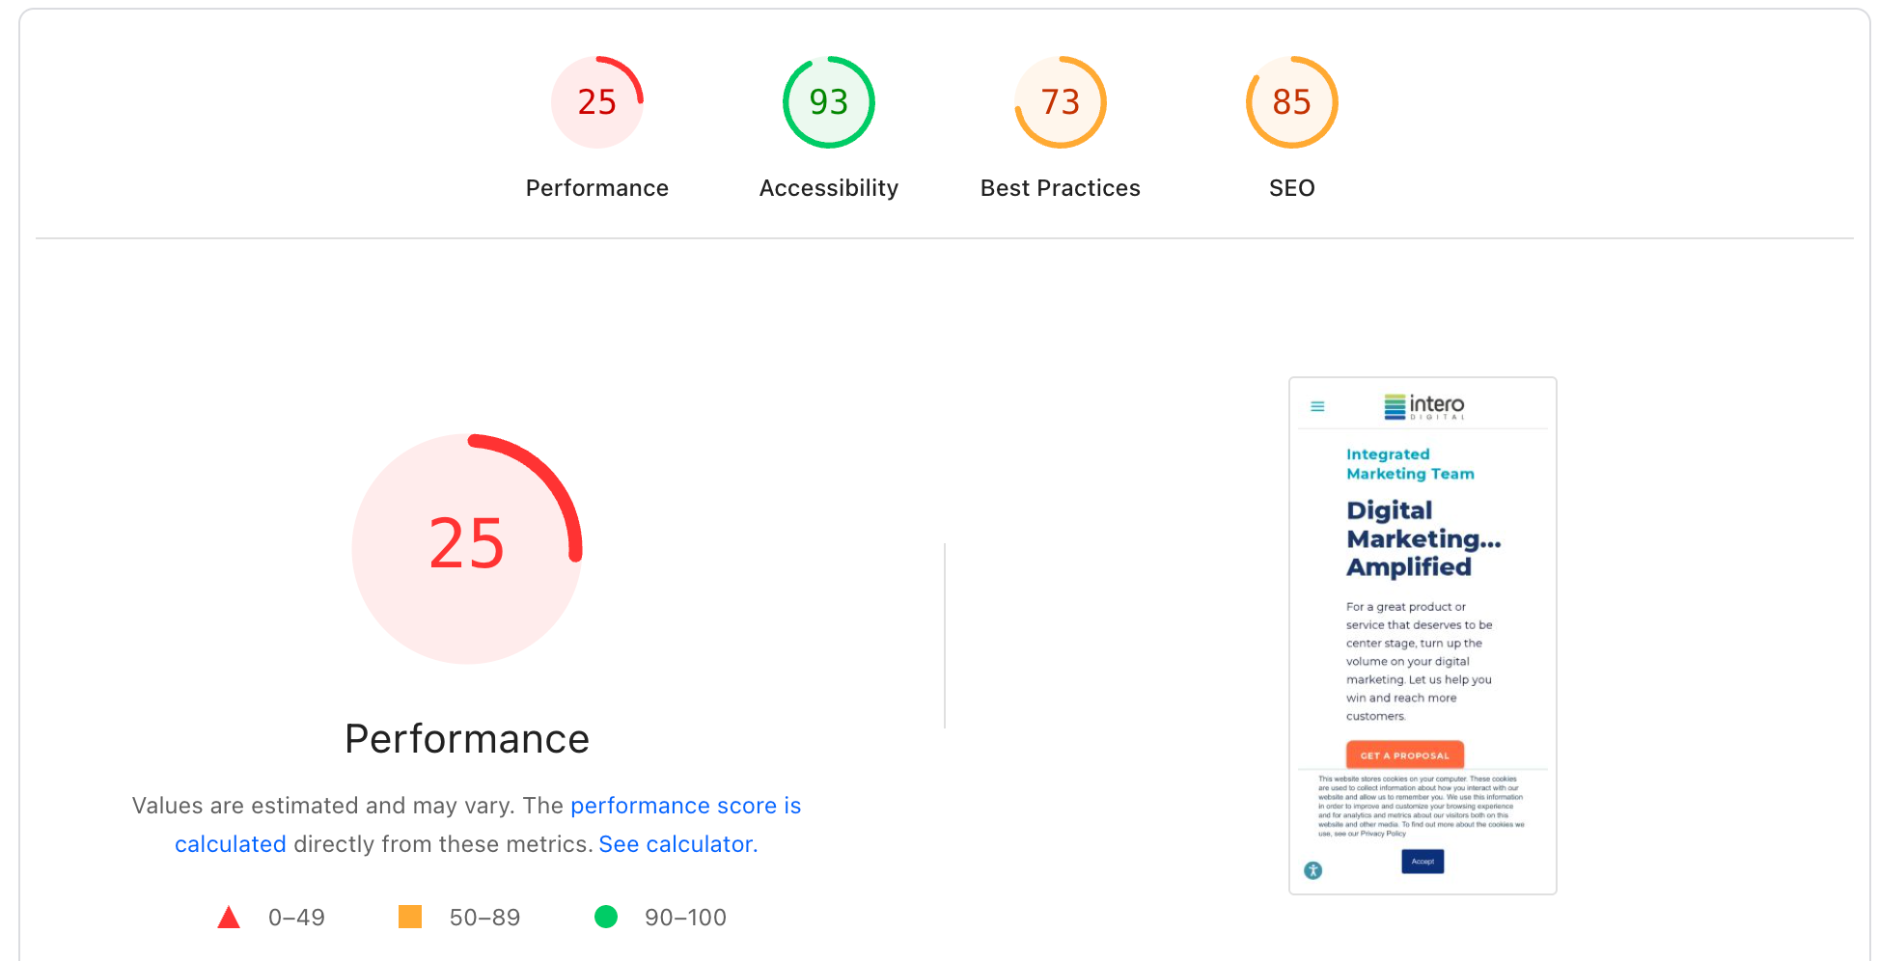This screenshot has width=1878, height=961.
Task: Click the Get a Proposal button in preview
Action: tap(1404, 755)
